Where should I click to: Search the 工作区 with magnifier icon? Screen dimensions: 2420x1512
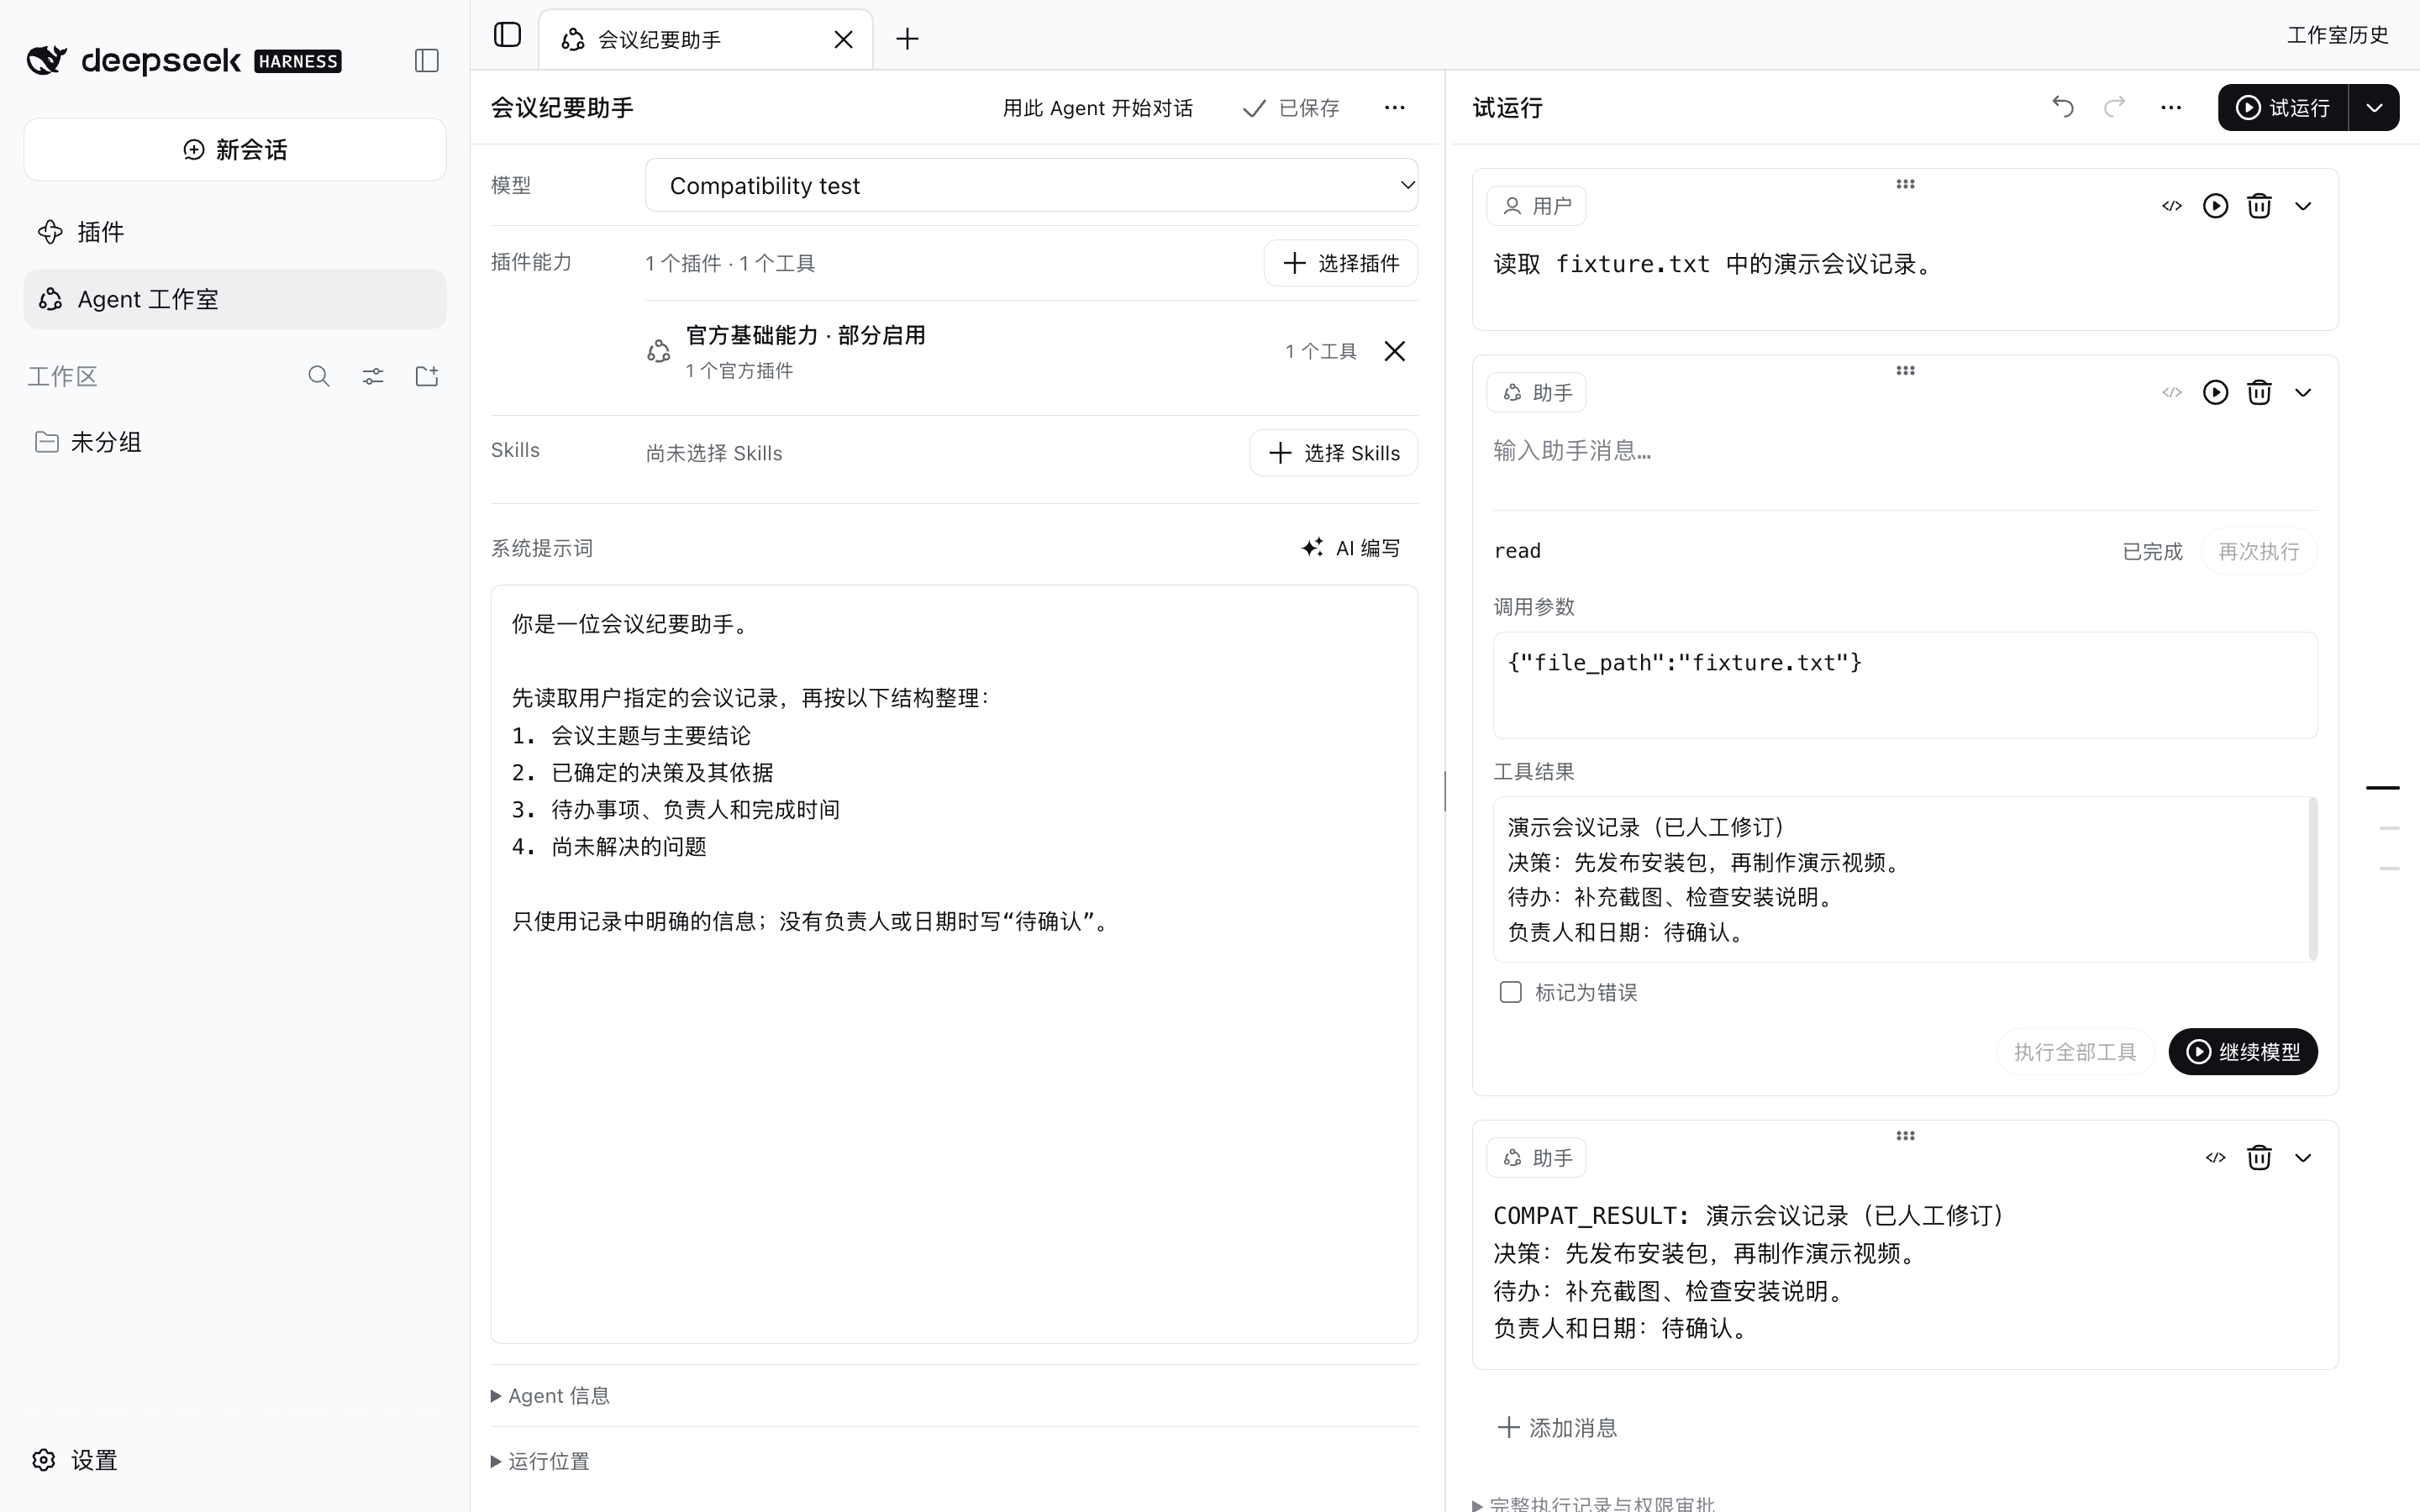pos(319,376)
